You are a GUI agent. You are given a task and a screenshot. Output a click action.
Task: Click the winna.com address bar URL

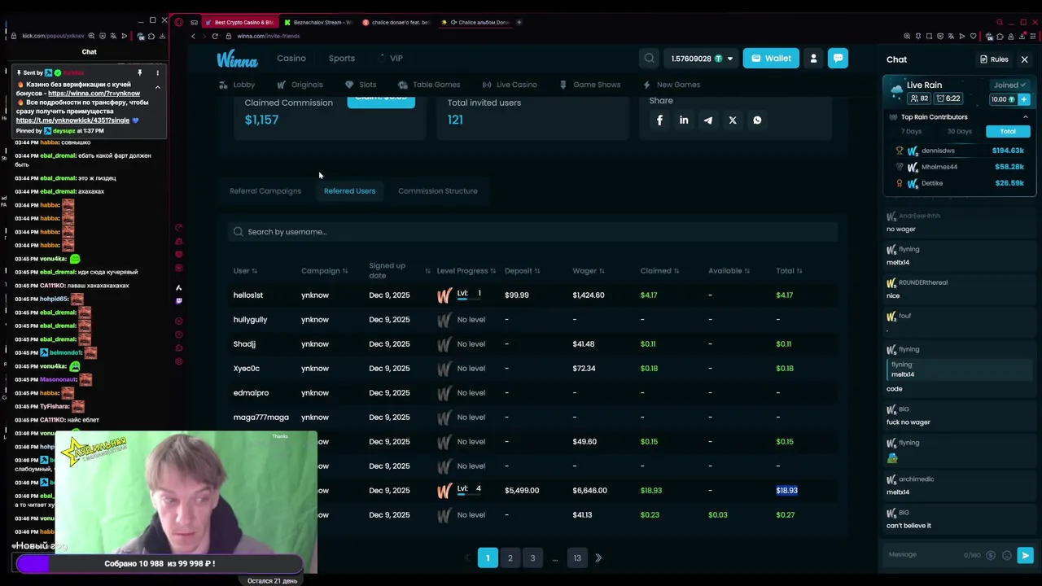coord(269,36)
